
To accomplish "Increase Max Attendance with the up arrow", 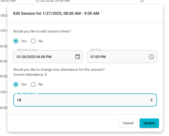I will point(151,99).
